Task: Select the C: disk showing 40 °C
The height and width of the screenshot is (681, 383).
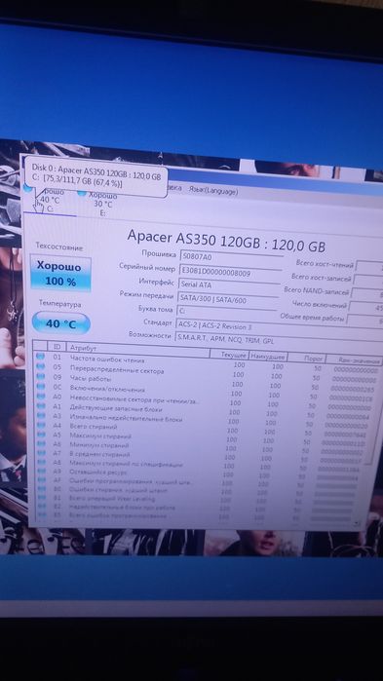Action: tap(49, 201)
